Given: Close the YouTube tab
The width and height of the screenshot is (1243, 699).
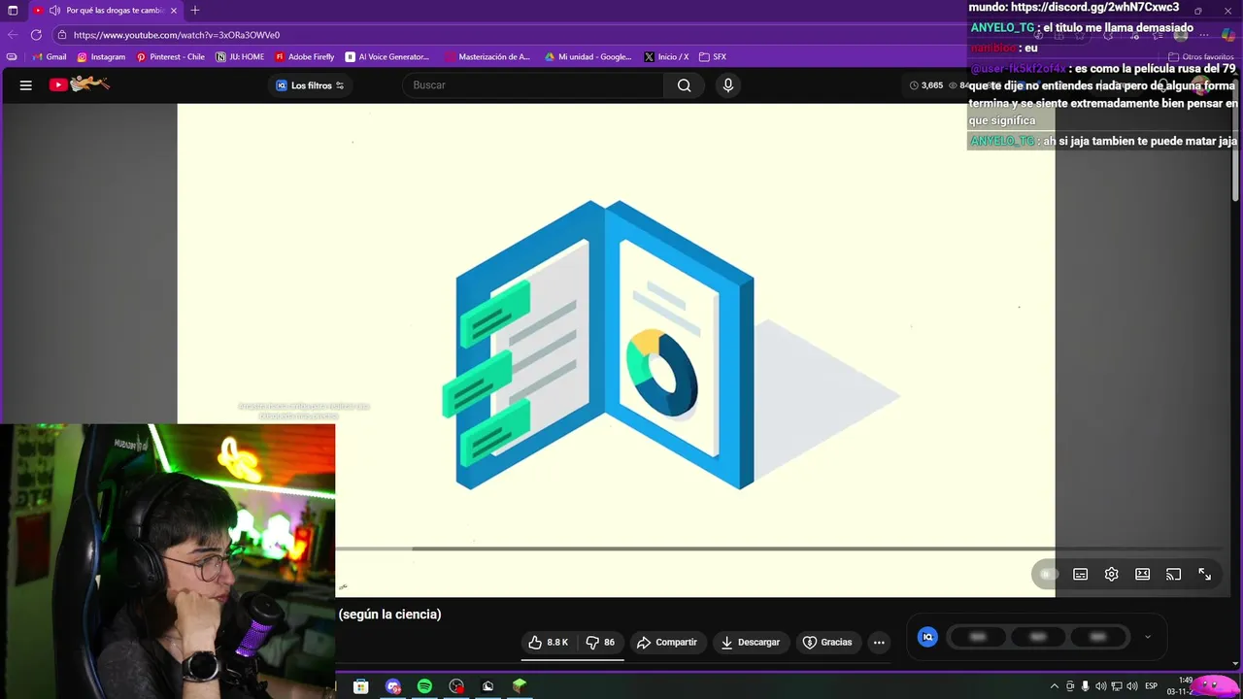Looking at the screenshot, I should (x=174, y=10).
